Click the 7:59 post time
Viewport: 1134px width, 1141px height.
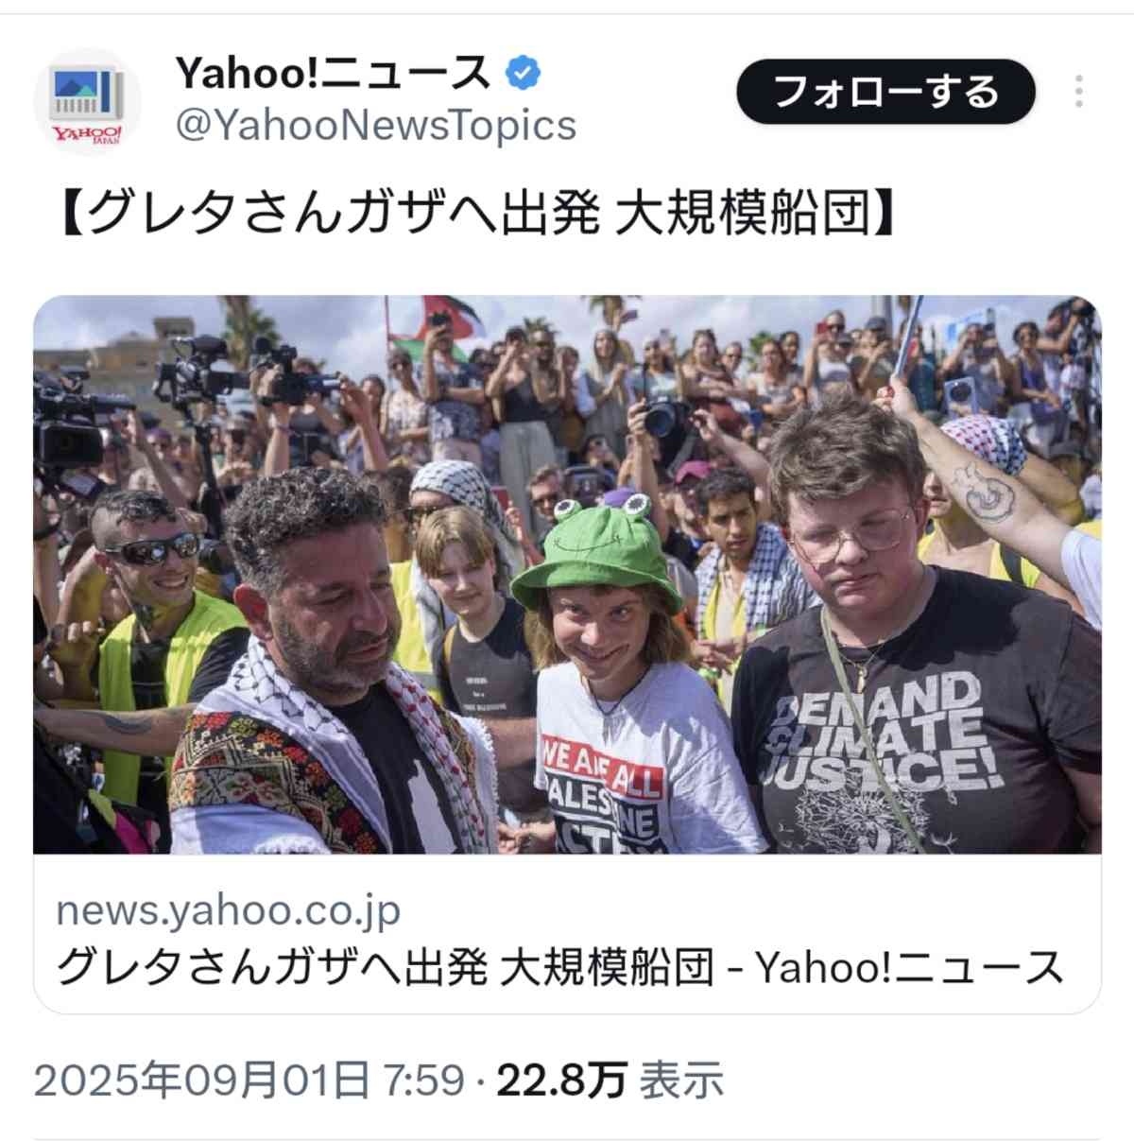[423, 1080]
